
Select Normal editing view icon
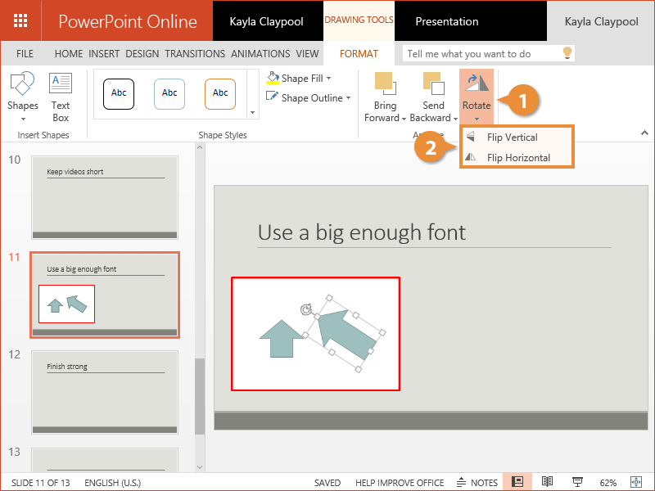point(517,482)
